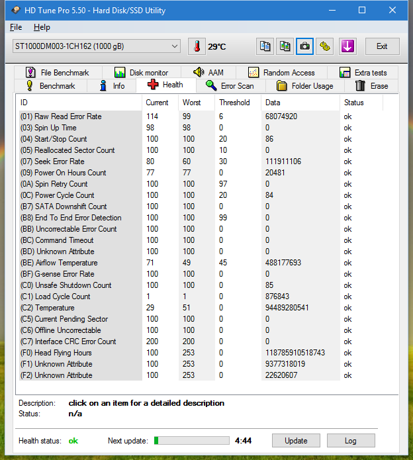Expand the ST1000DM003 drive selector dropdown
Viewport: 413px width, 460px height.
(97, 46)
